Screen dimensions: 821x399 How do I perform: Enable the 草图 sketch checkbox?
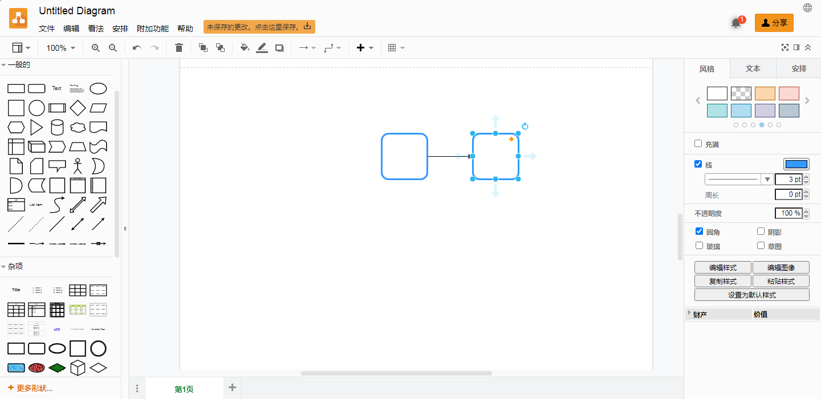[x=761, y=246]
